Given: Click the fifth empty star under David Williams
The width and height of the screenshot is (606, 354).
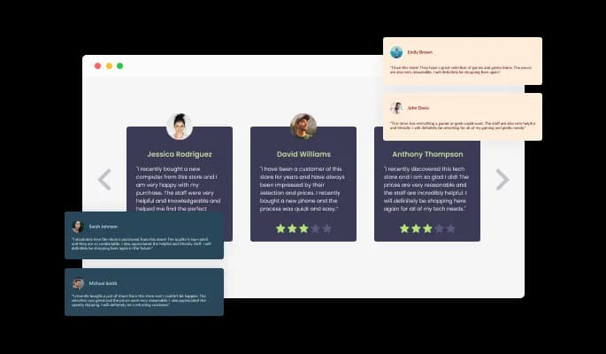Looking at the screenshot, I should 326,228.
